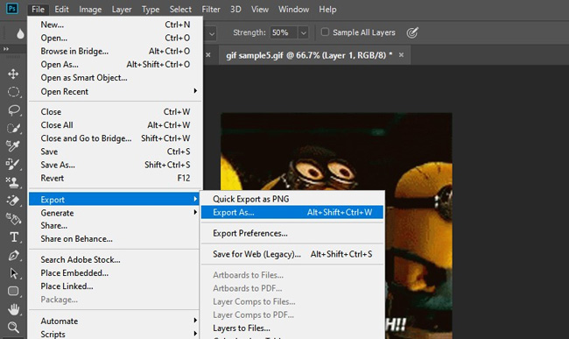
Task: Click the Photoshop Ps logo icon
Action: tap(12, 8)
